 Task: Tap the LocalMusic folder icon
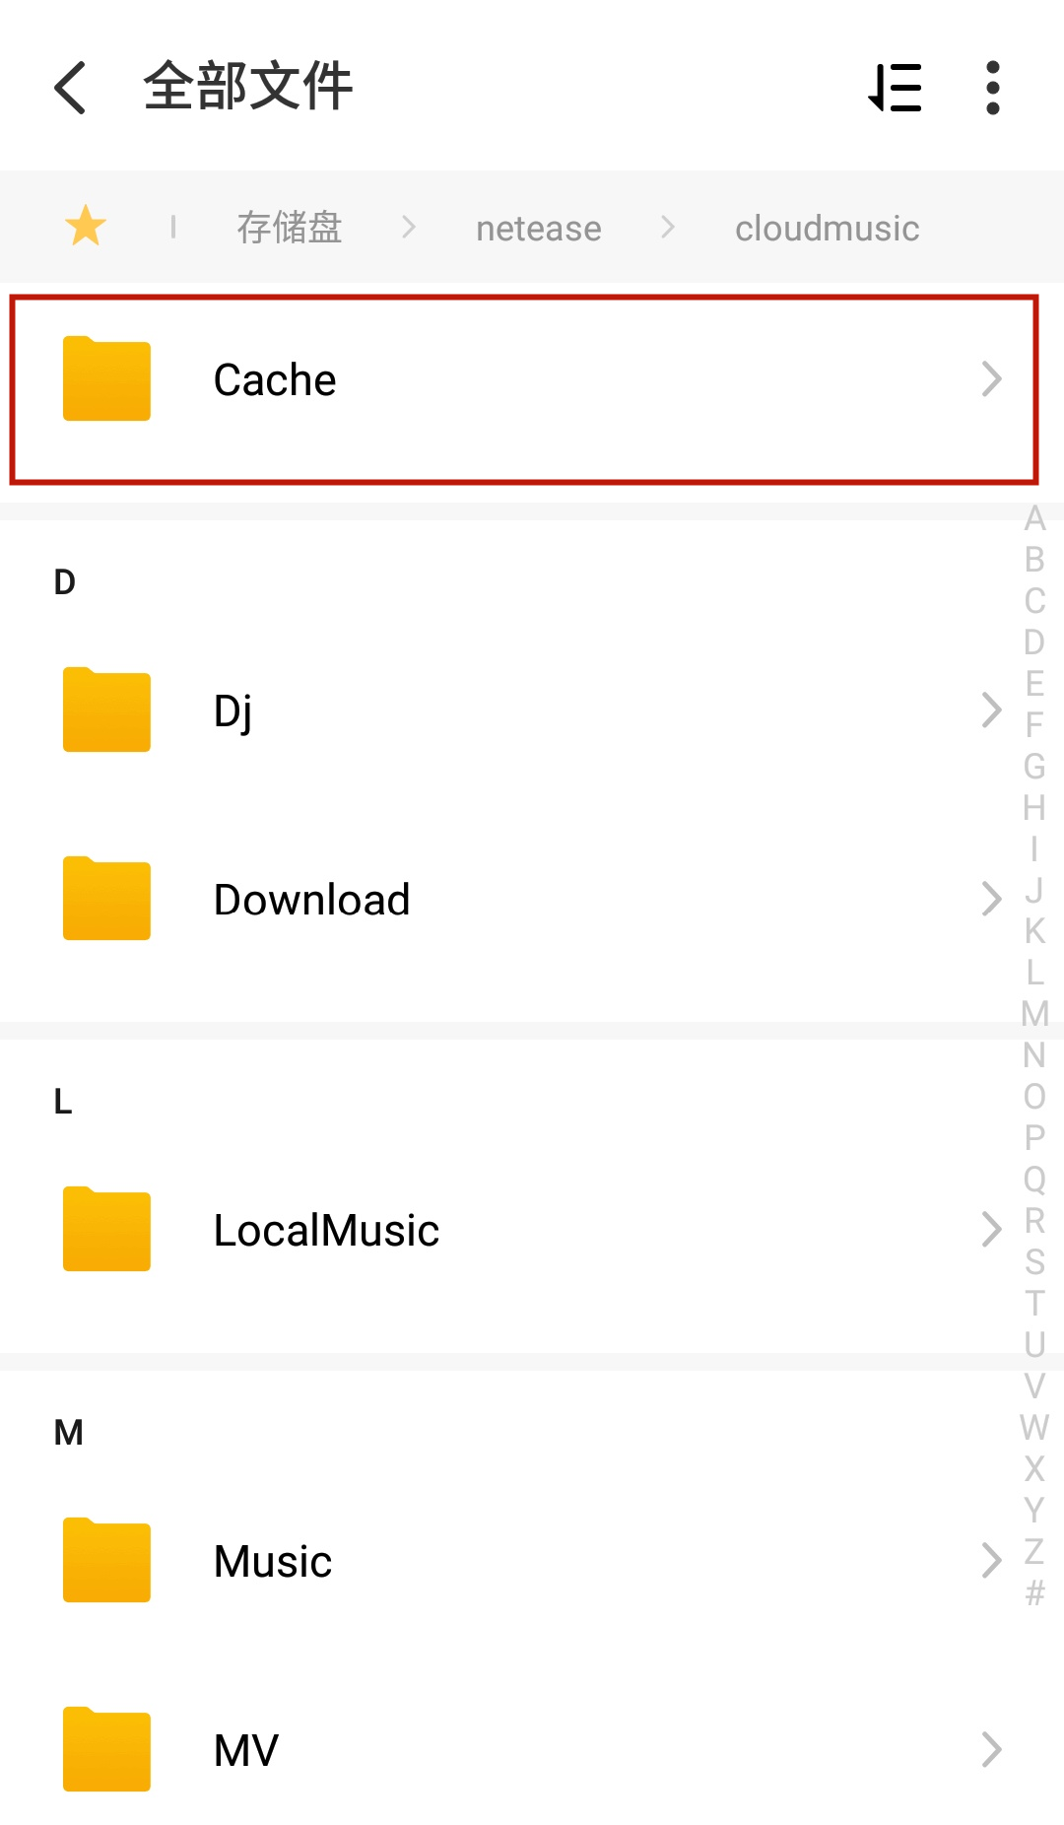[x=106, y=1230]
